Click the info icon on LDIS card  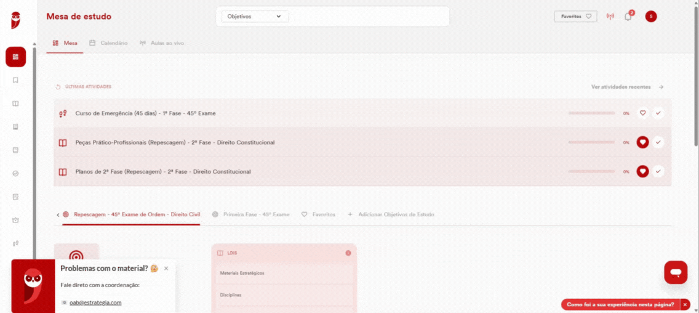pyautogui.click(x=348, y=253)
